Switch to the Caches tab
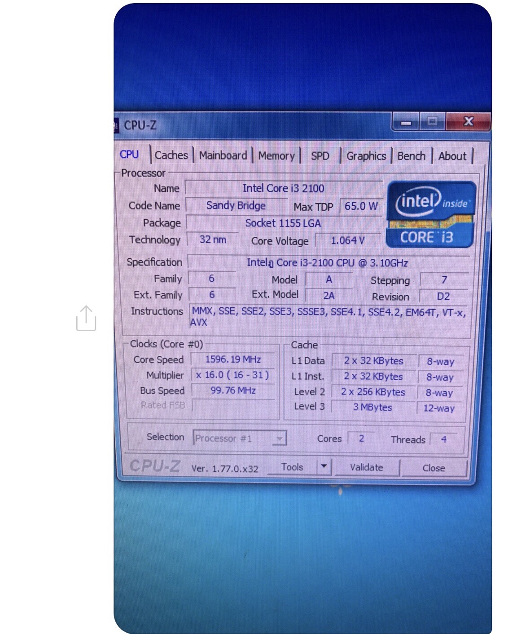 (x=171, y=155)
